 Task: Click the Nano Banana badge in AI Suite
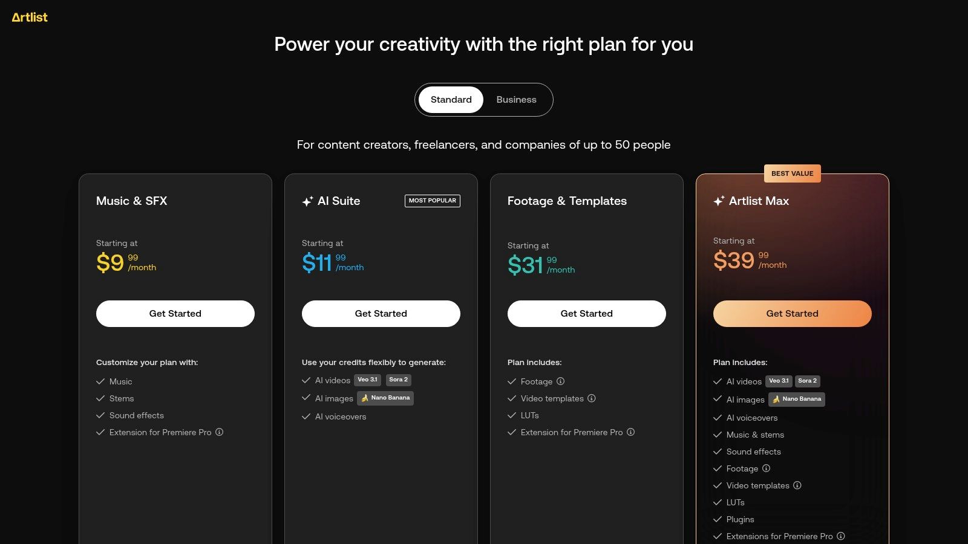click(x=385, y=398)
